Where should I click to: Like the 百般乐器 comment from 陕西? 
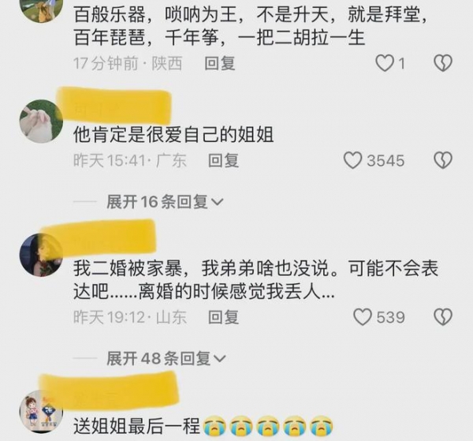[385, 63]
